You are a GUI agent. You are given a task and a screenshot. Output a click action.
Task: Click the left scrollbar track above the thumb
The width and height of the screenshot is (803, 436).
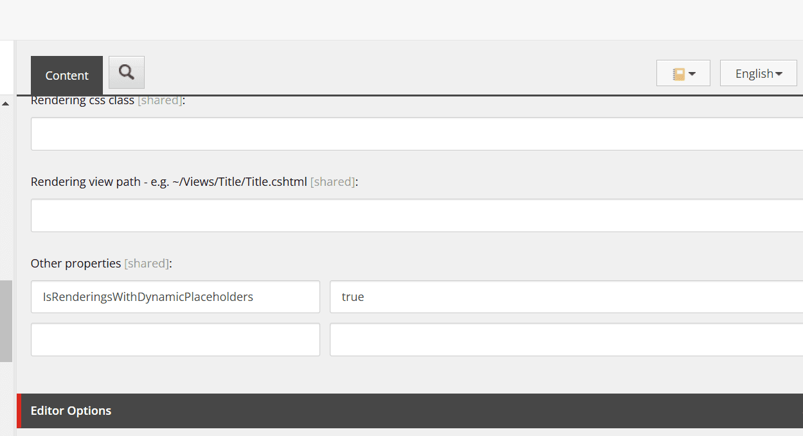pyautogui.click(x=6, y=193)
